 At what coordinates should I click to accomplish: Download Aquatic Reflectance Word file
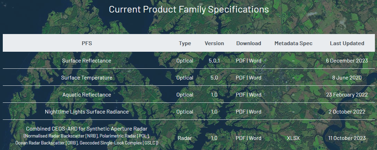point(255,95)
